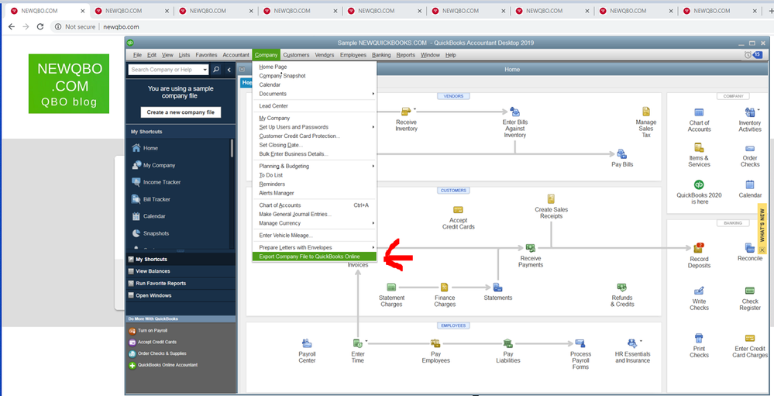Click Enter Credit Card Charges icon
Screen dimensions: 774x396
(749, 338)
